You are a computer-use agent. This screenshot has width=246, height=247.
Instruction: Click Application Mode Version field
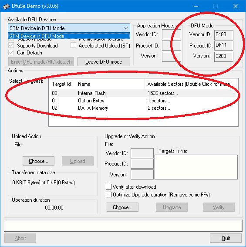(x=172, y=57)
